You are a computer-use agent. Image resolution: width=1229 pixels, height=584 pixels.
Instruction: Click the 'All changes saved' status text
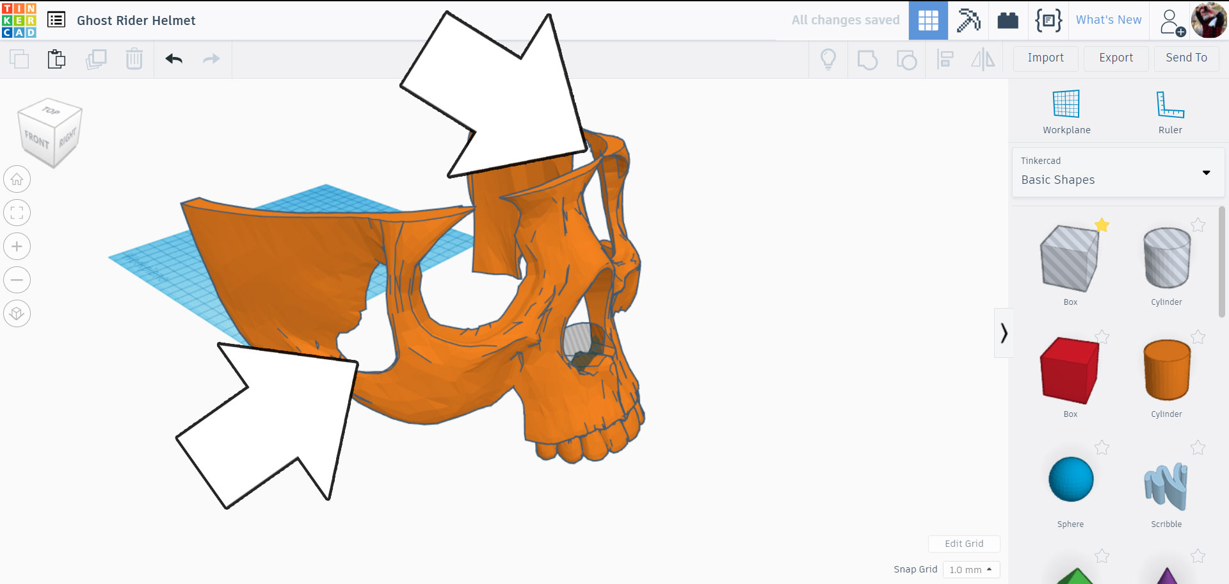846,20
